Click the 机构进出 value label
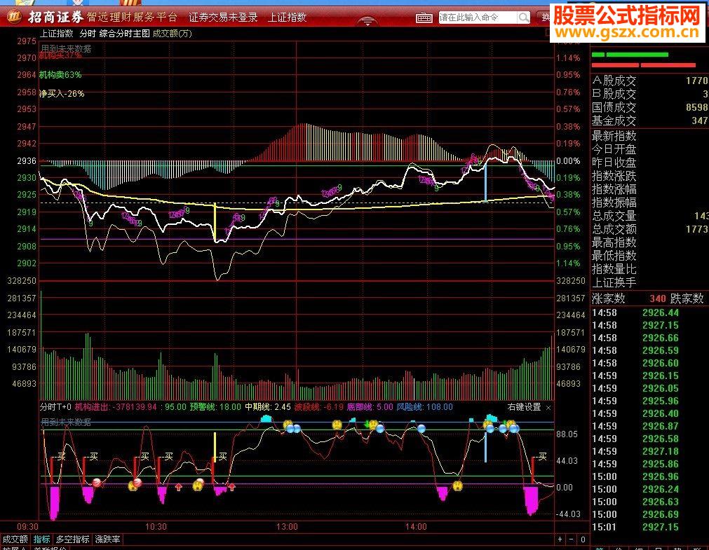Image resolution: width=709 pixels, height=550 pixels. [x=115, y=407]
